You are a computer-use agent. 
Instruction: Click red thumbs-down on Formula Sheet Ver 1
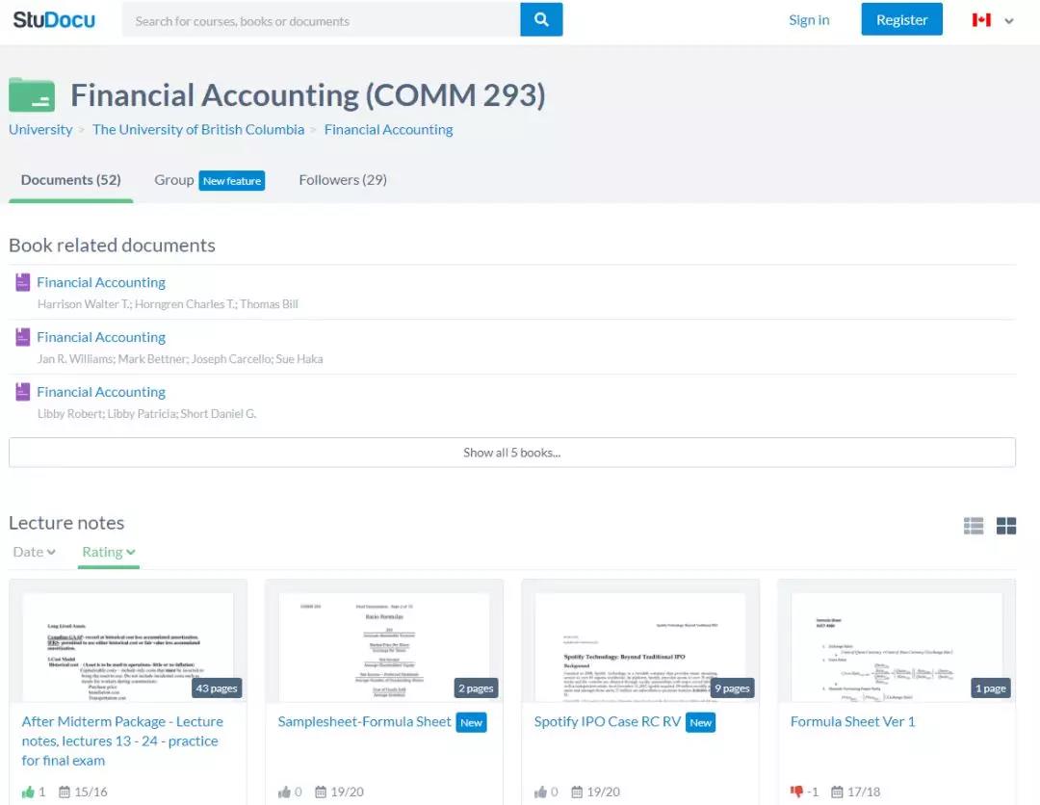pos(796,792)
